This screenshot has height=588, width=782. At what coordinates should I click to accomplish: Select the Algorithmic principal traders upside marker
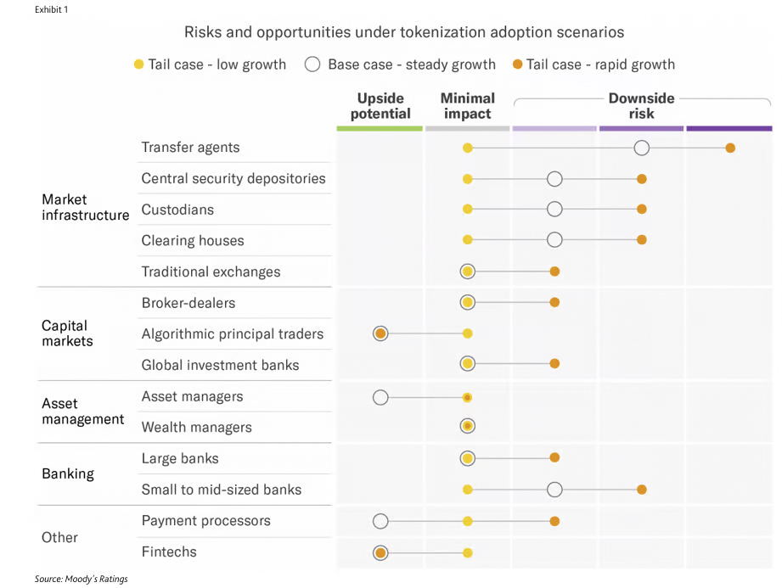pyautogui.click(x=380, y=333)
